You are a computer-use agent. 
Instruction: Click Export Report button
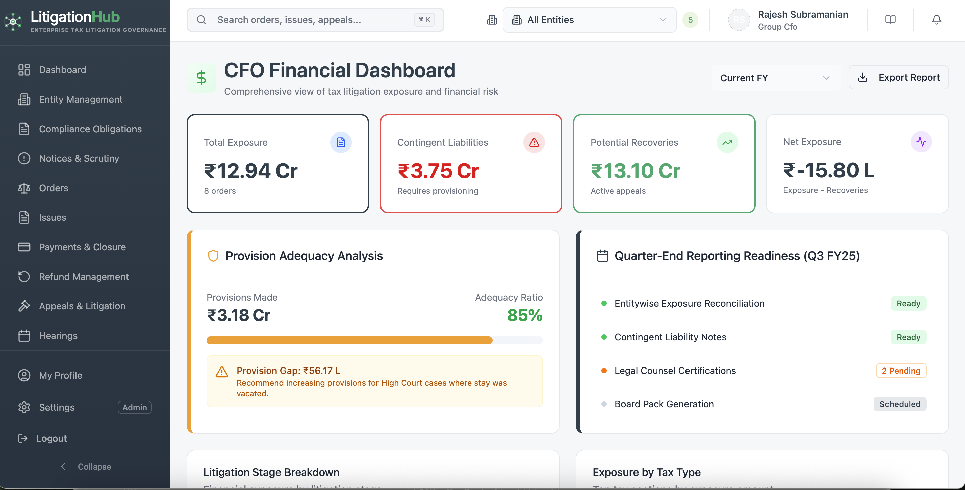(x=898, y=77)
